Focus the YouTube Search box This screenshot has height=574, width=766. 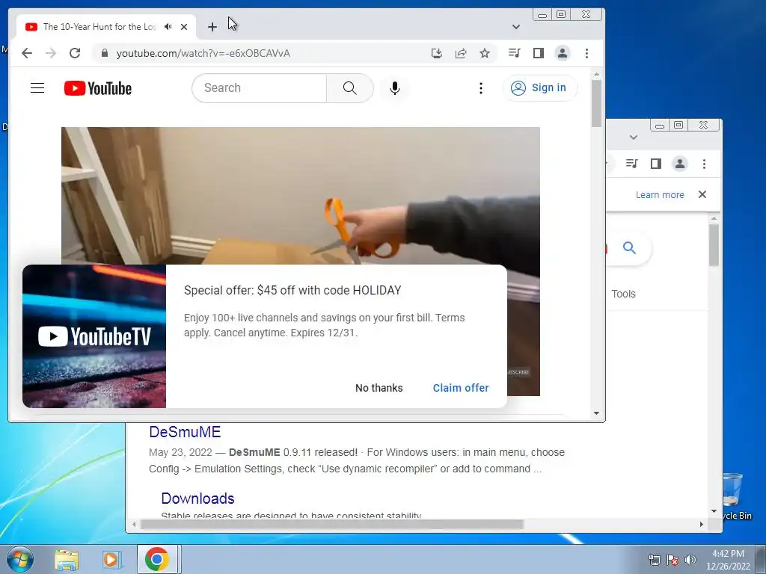pos(260,88)
